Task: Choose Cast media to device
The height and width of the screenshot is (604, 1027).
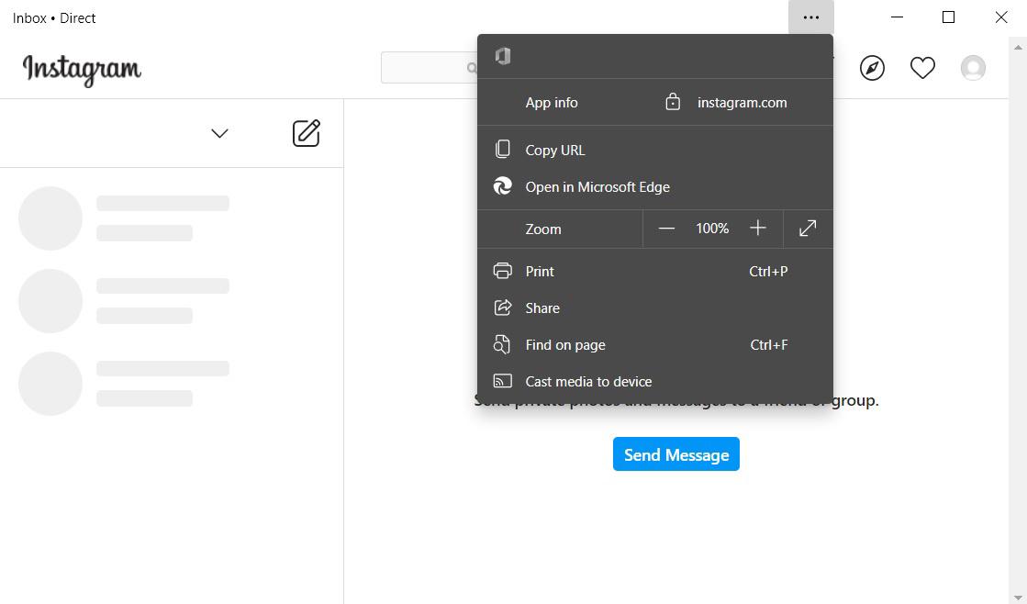Action: pos(588,381)
